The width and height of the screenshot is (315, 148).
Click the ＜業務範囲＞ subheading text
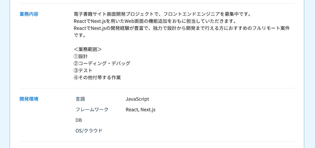[88, 49]
